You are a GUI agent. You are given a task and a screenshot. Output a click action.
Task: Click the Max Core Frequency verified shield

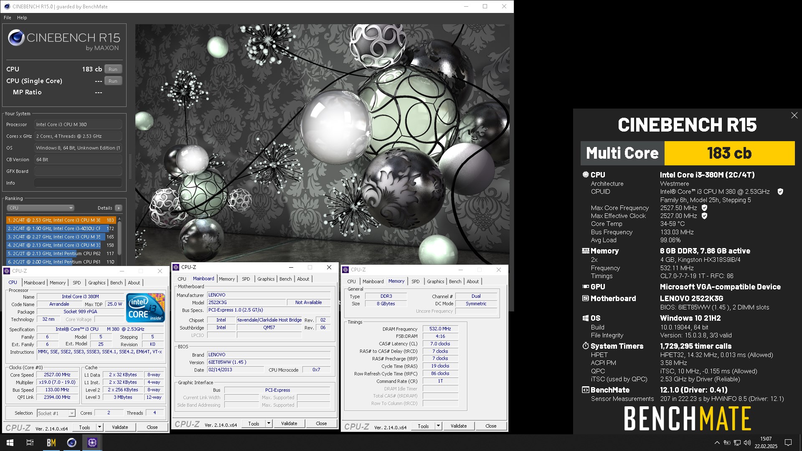[704, 208]
